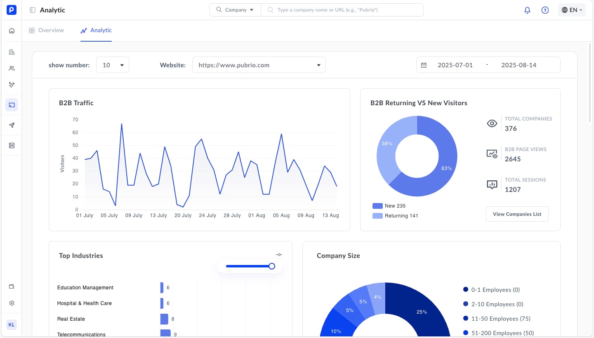Expand the Website URL dropdown
The width and height of the screenshot is (594, 338).
coord(259,65)
